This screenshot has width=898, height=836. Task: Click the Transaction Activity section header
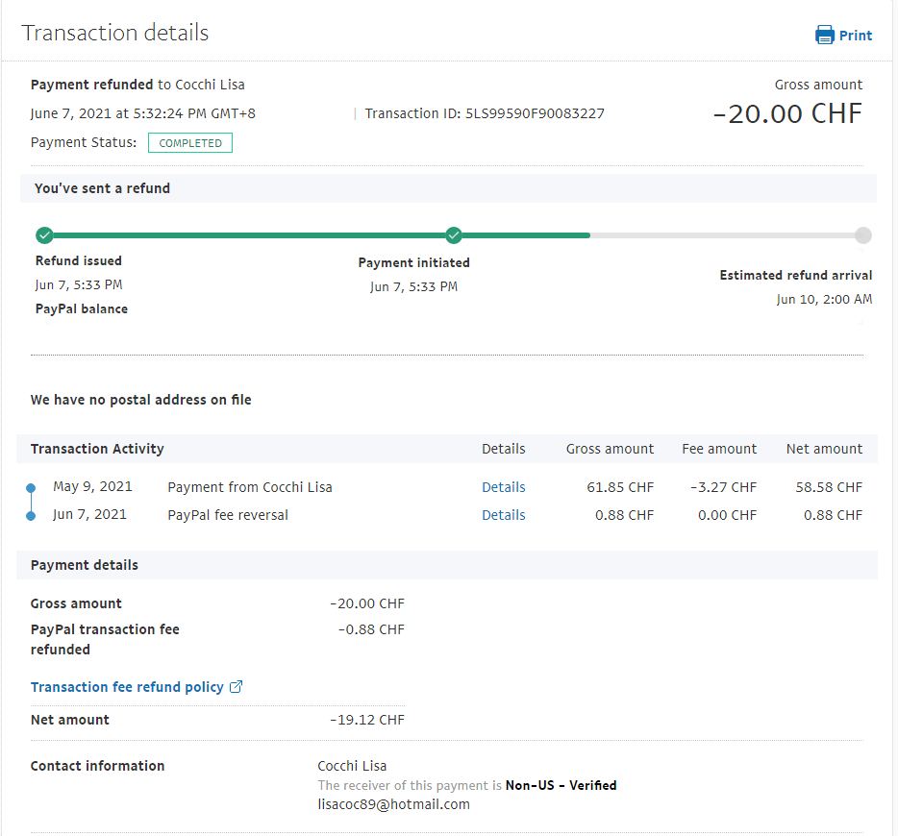[x=97, y=449]
